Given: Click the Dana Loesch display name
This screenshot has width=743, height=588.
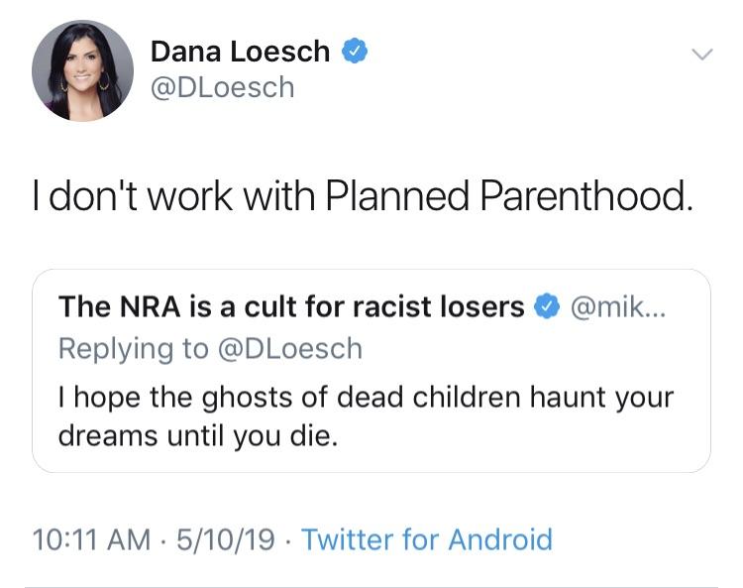Looking at the screenshot, I should 241,52.
